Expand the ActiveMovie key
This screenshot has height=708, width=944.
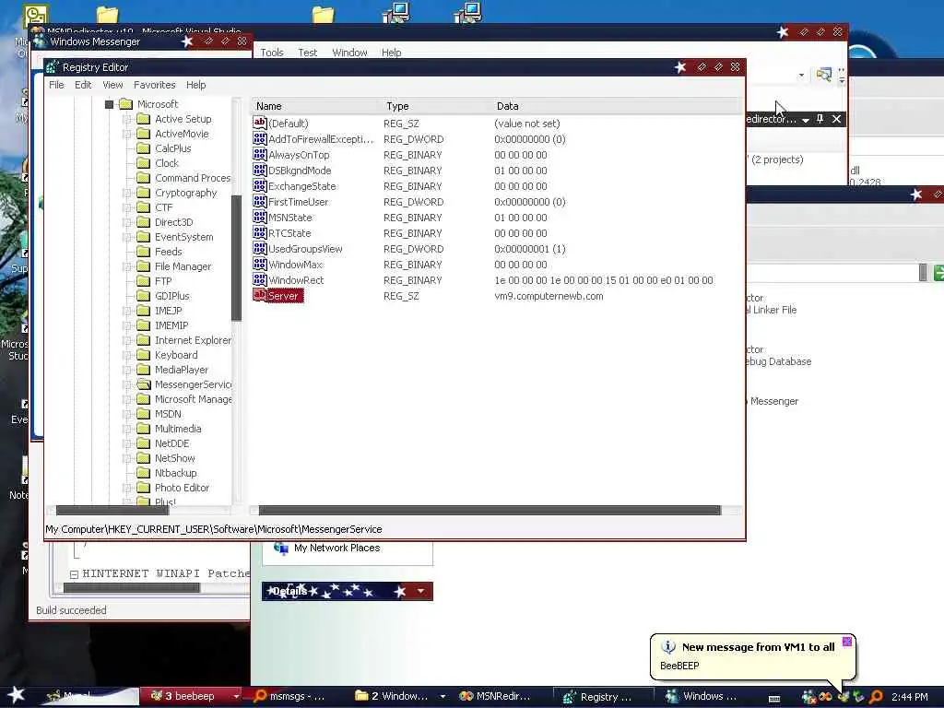tap(127, 134)
